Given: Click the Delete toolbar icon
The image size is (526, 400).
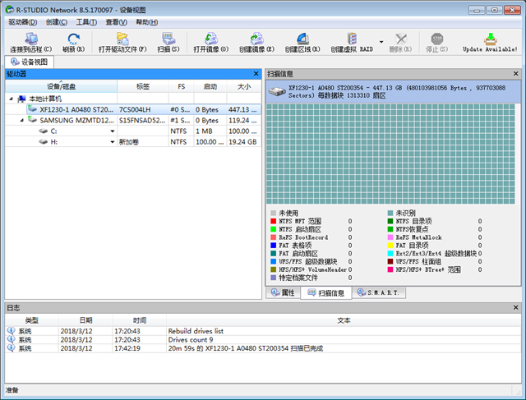Looking at the screenshot, I should point(400,39).
